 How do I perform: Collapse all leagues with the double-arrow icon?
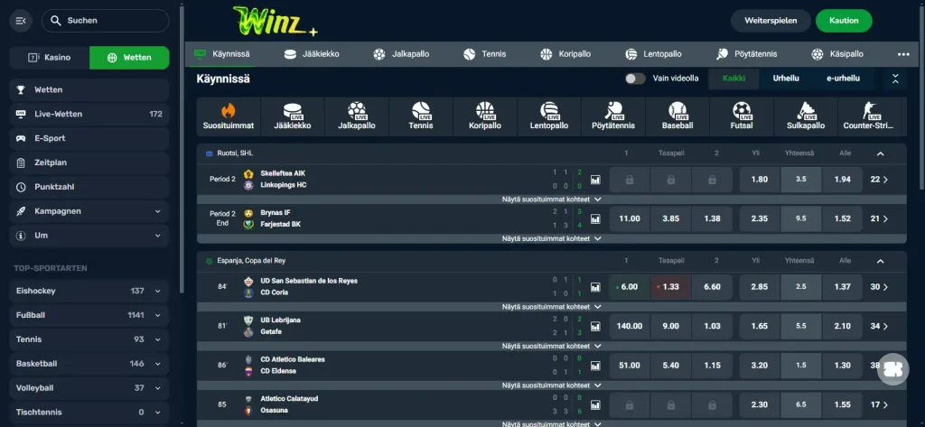click(895, 79)
